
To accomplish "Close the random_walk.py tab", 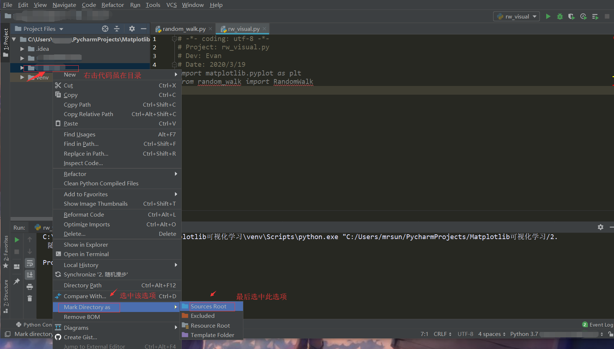I will (210, 29).
